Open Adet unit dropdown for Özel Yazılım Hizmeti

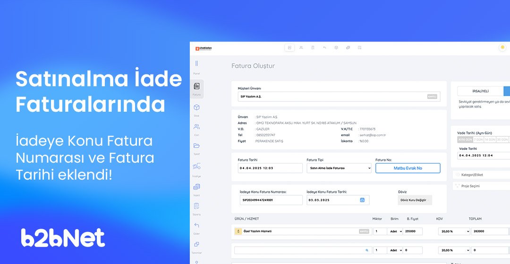coord(396,231)
